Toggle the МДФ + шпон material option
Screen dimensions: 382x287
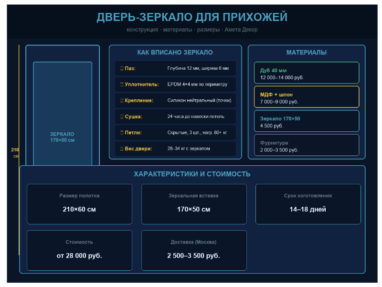308,97
